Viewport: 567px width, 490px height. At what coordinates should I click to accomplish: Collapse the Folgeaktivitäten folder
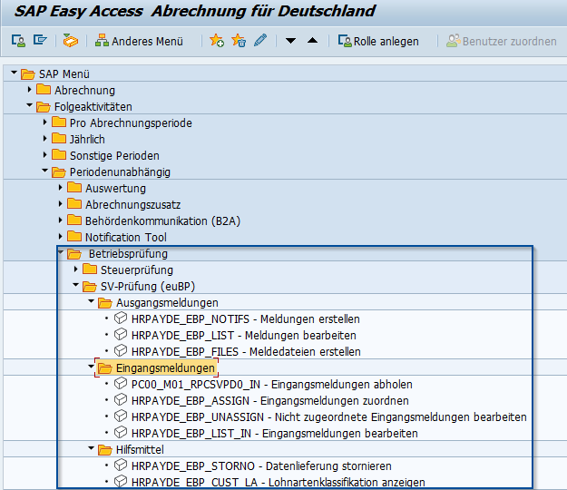(30, 105)
